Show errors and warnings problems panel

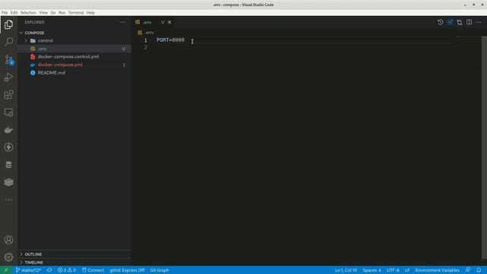[67, 270]
